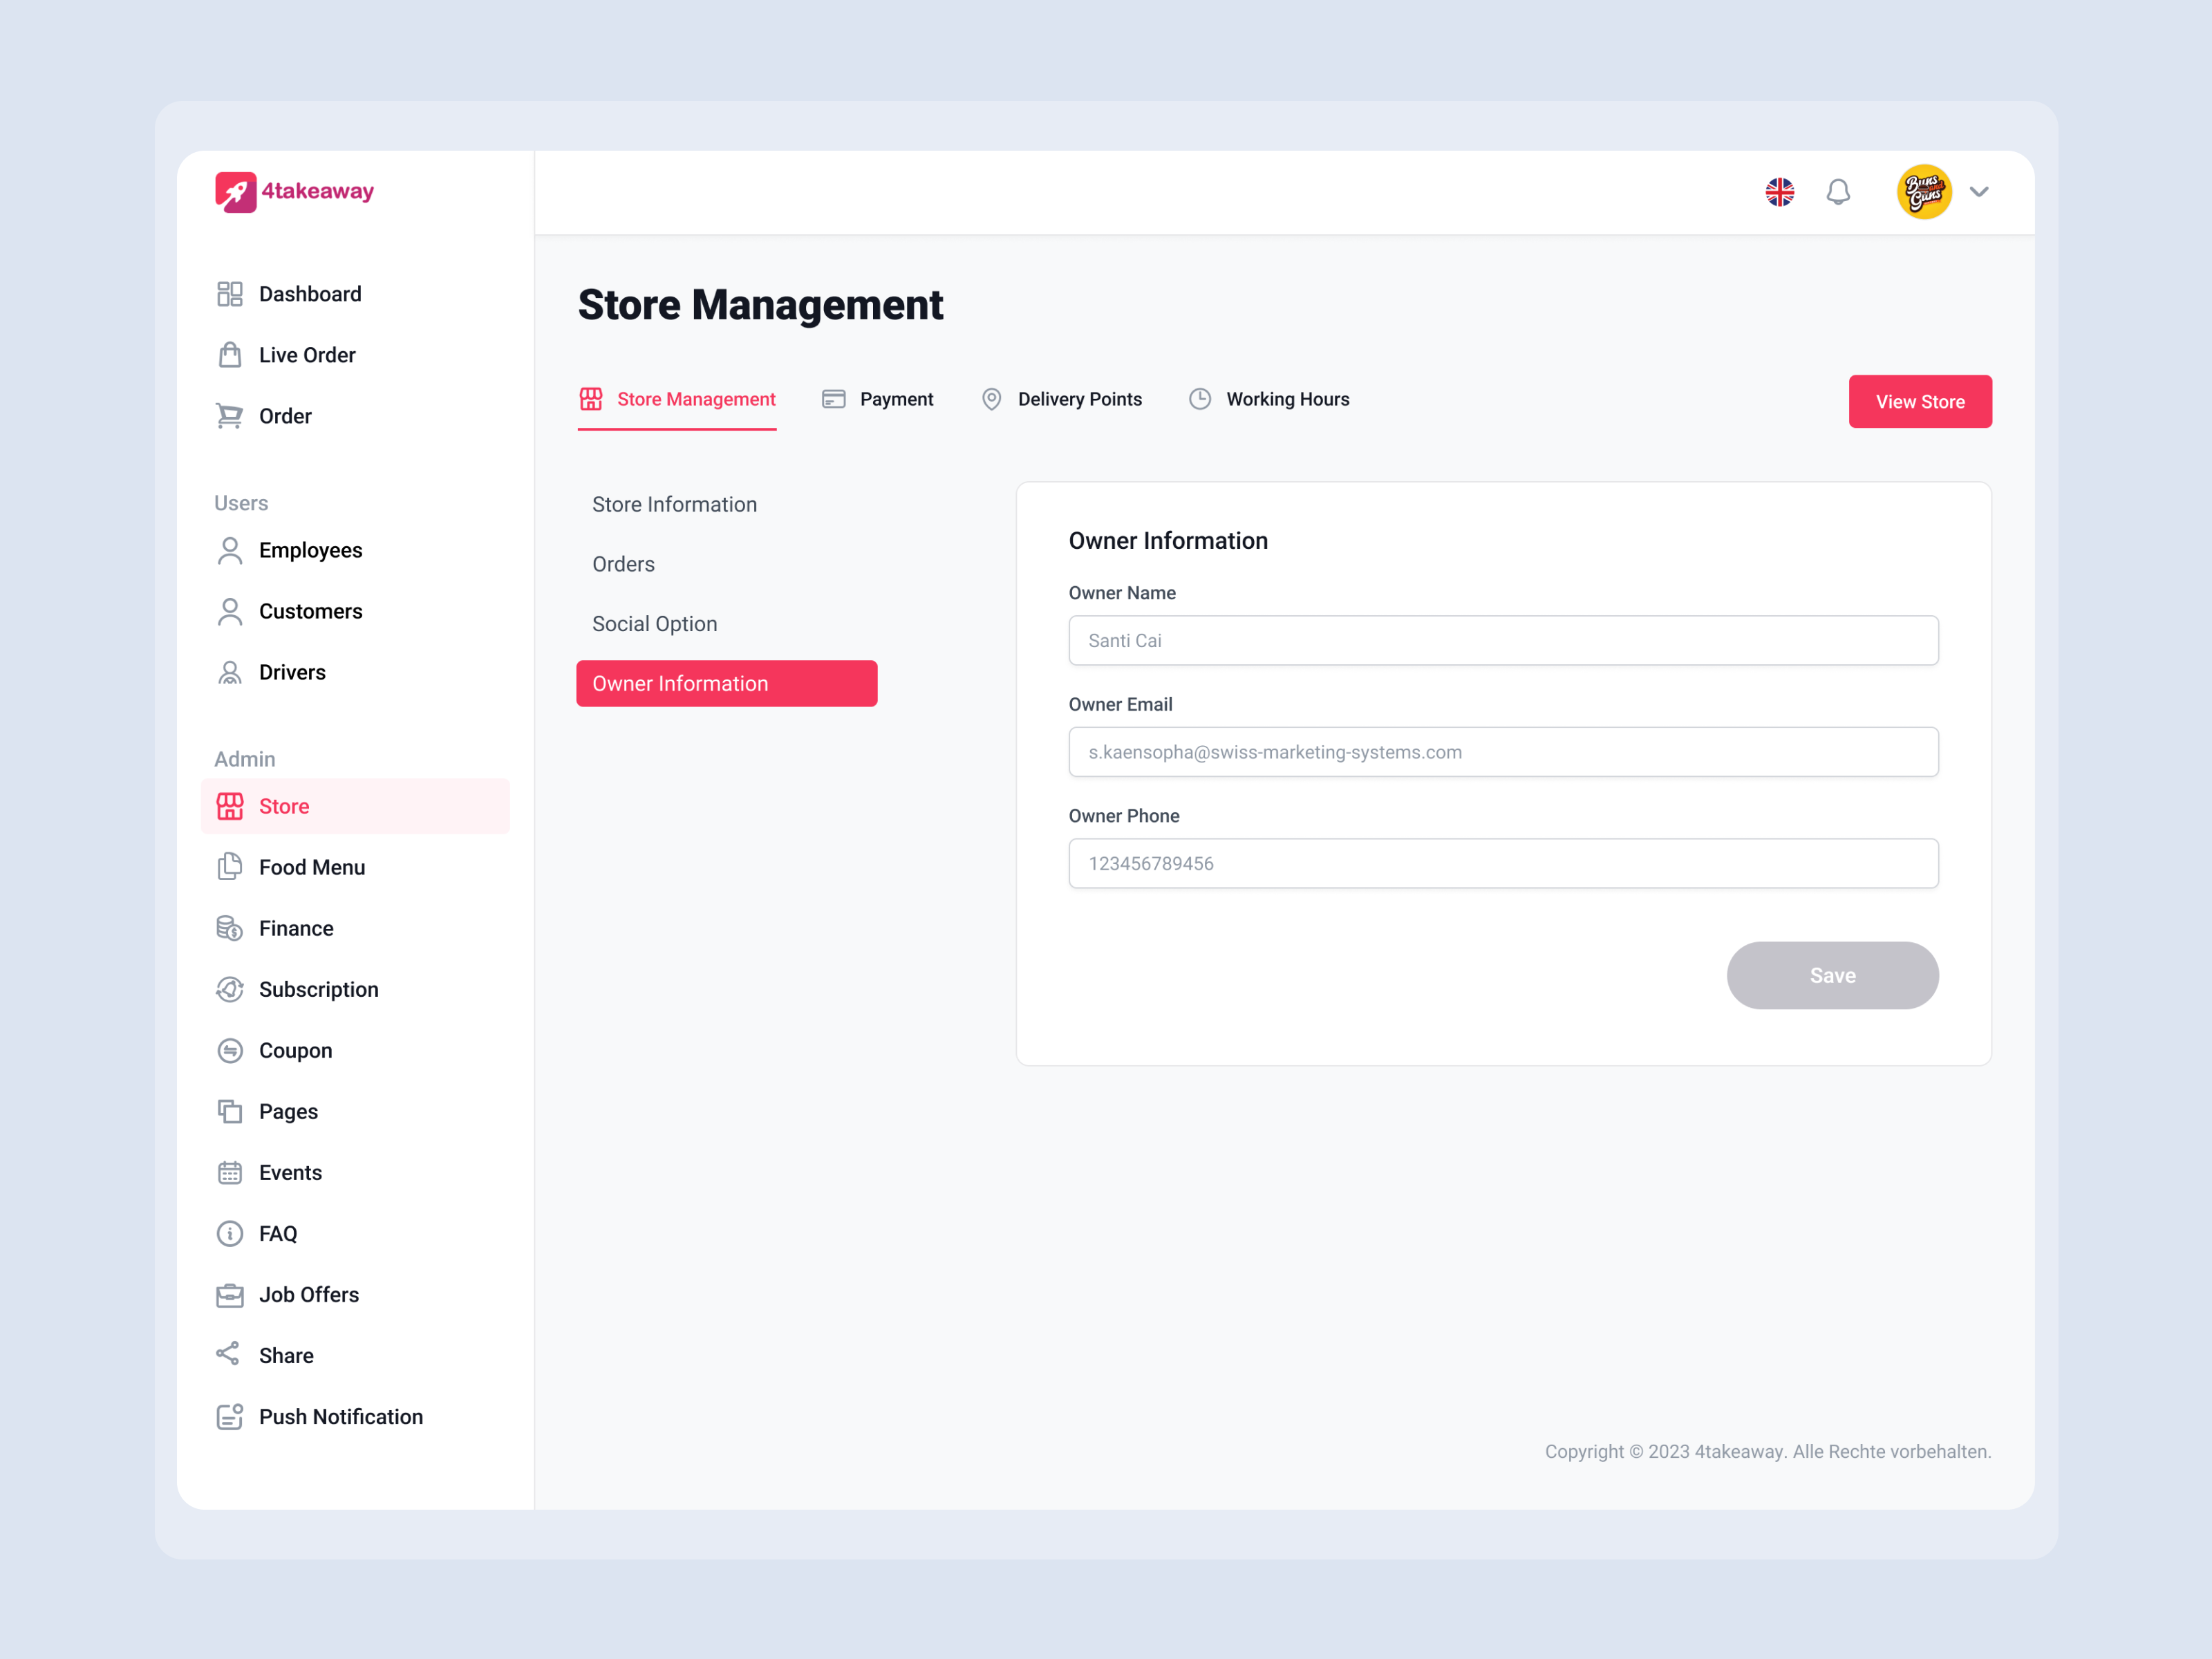Image resolution: width=2212 pixels, height=1659 pixels.
Task: Open the Order cart icon
Action: point(229,415)
